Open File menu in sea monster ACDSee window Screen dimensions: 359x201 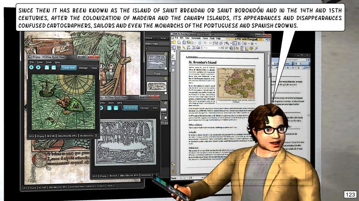click(x=31, y=62)
